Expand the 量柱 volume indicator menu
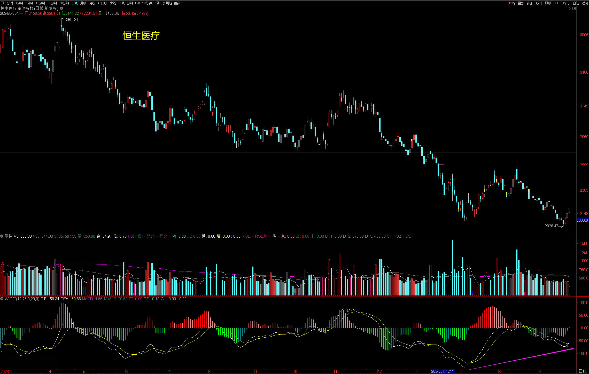The height and width of the screenshot is (374, 589). (2, 236)
